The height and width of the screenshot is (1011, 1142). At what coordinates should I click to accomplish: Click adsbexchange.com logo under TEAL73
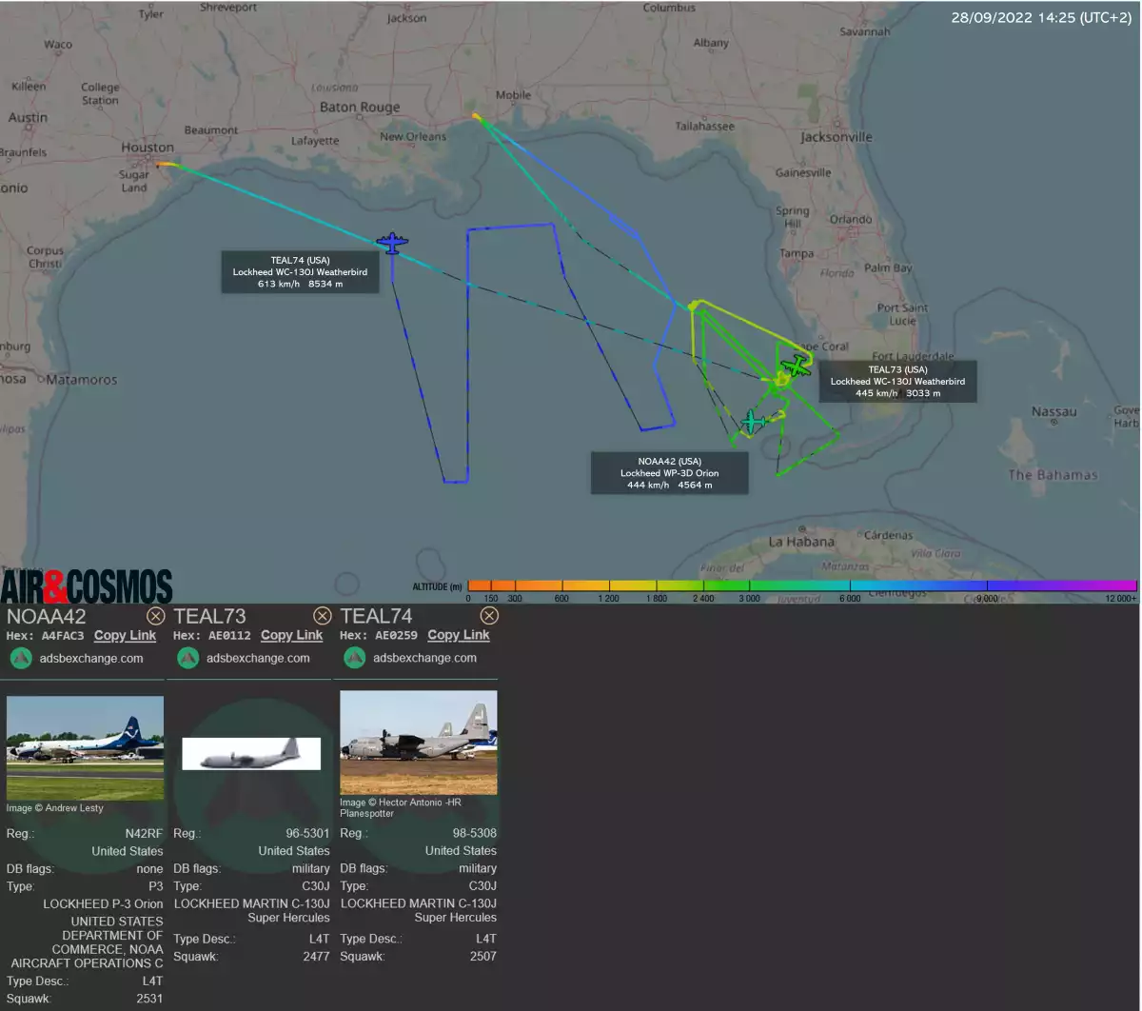(x=187, y=658)
